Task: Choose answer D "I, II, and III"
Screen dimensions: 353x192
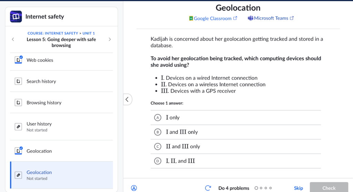Action: (x=158, y=161)
